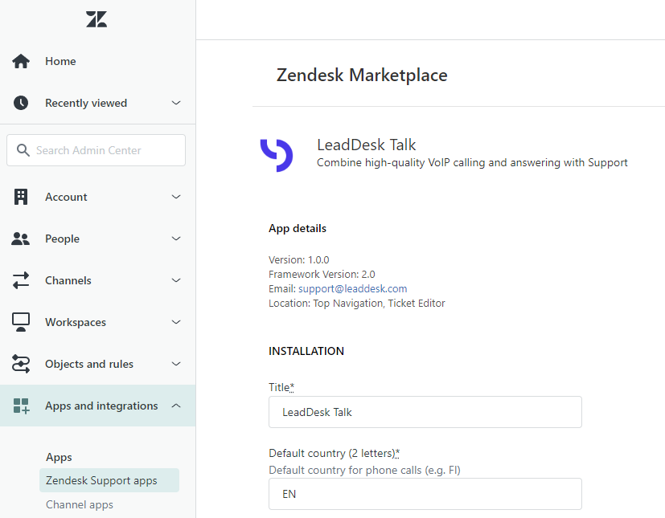
Task: Expand the Account section chevron
Action: (176, 197)
